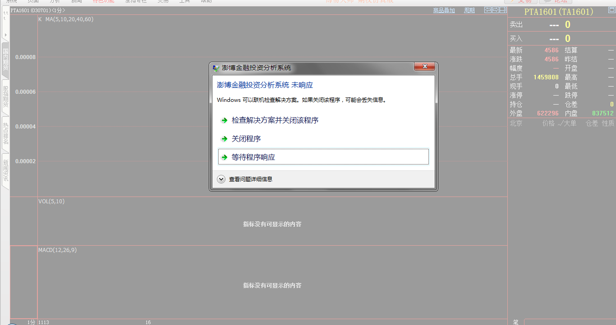Close the 未响应 dialog with X

pyautogui.click(x=424, y=67)
